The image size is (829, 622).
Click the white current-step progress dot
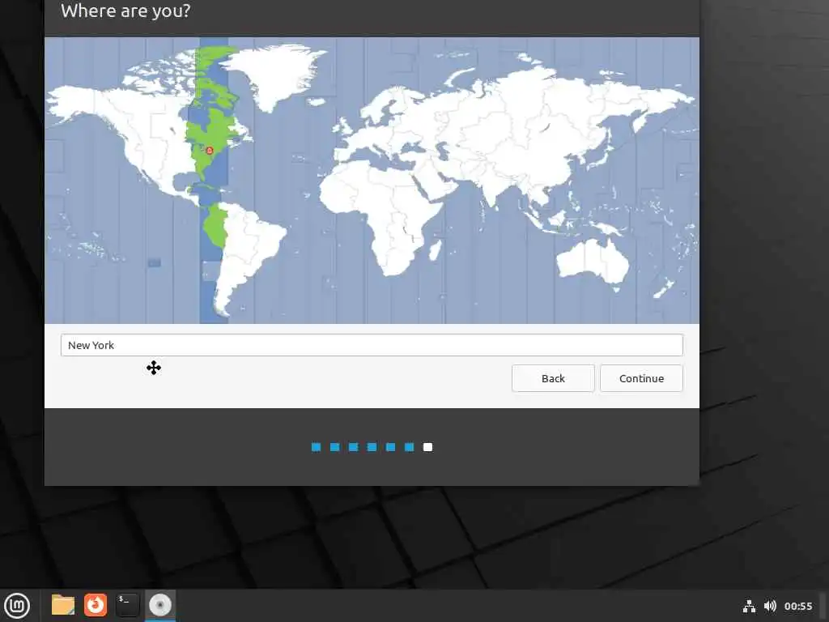tap(427, 447)
